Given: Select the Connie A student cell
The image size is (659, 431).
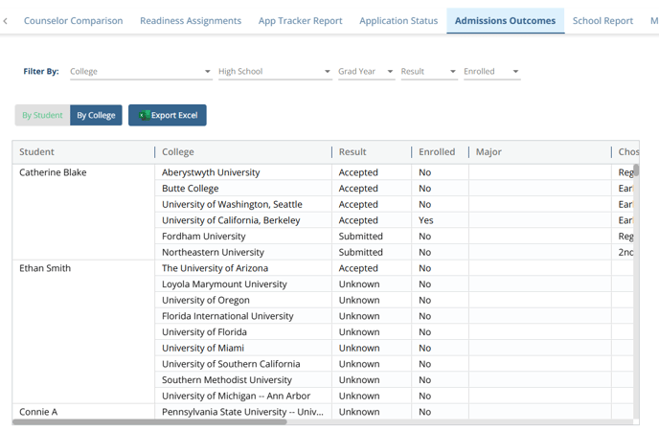Looking at the screenshot, I should (83, 412).
